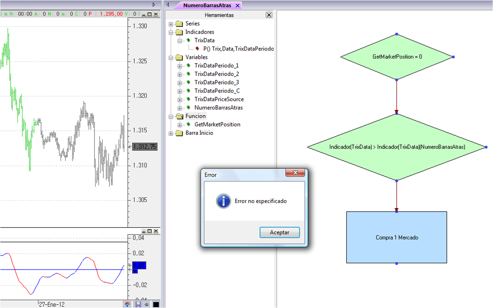Close the Herramientas panel
Screen dimensions: 493x308
269,15
